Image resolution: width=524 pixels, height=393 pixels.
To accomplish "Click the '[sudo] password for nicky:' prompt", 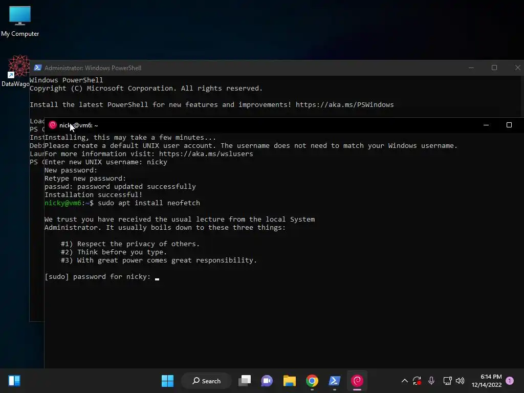I will [98, 277].
